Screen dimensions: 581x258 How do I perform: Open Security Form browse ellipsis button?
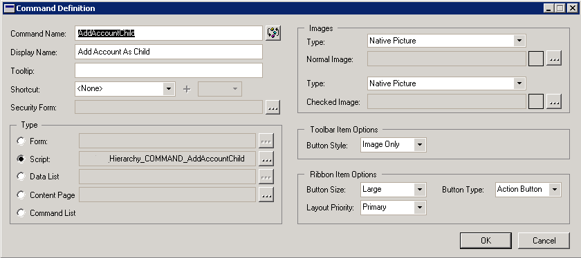click(273, 108)
